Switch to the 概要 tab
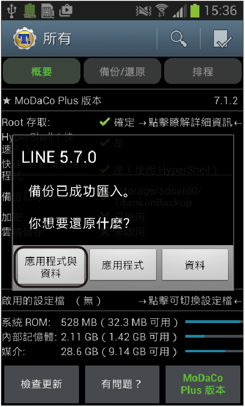The image size is (245, 407). (41, 71)
